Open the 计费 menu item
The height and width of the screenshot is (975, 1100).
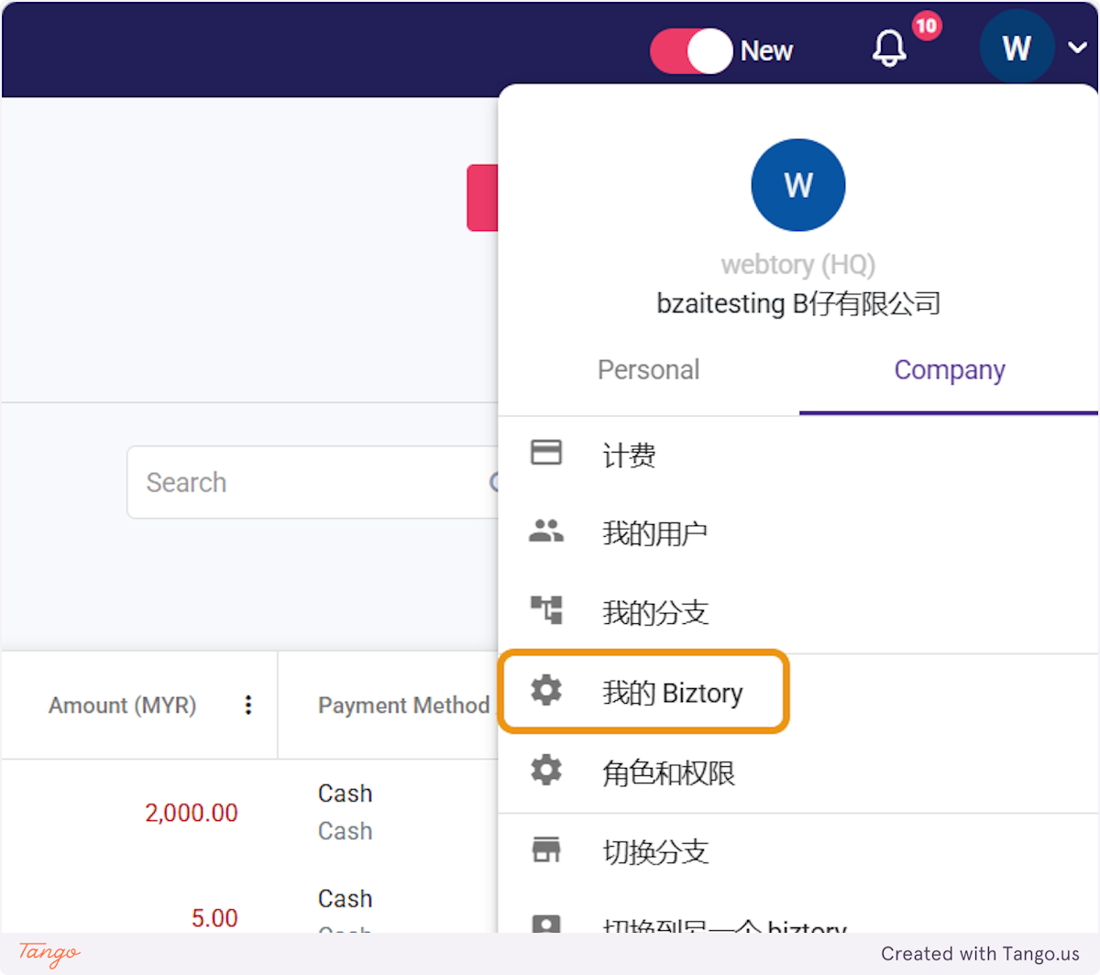(x=798, y=455)
